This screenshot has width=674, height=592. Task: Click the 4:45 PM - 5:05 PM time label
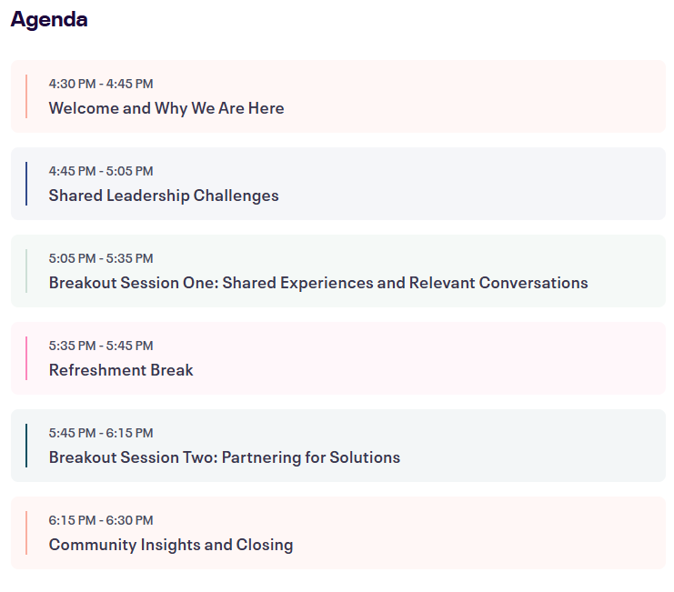point(101,171)
